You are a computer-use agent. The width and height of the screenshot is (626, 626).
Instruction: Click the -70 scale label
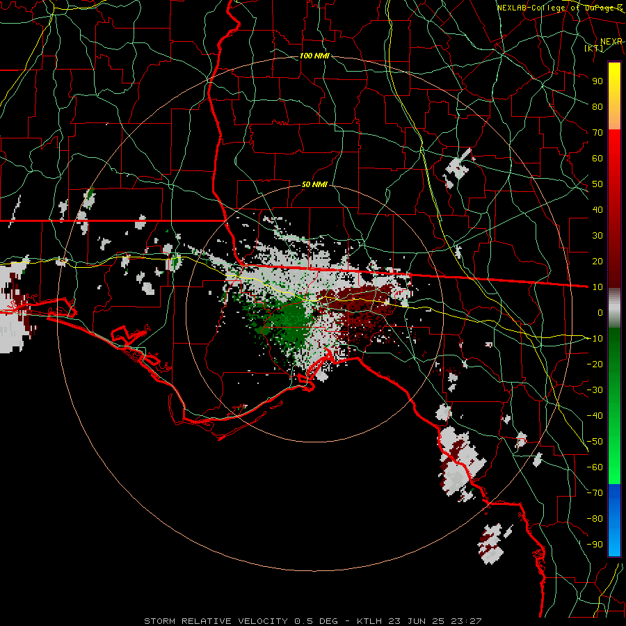(x=595, y=493)
